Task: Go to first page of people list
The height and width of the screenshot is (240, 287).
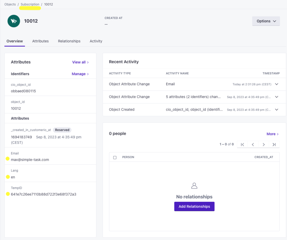Action: pos(242,145)
